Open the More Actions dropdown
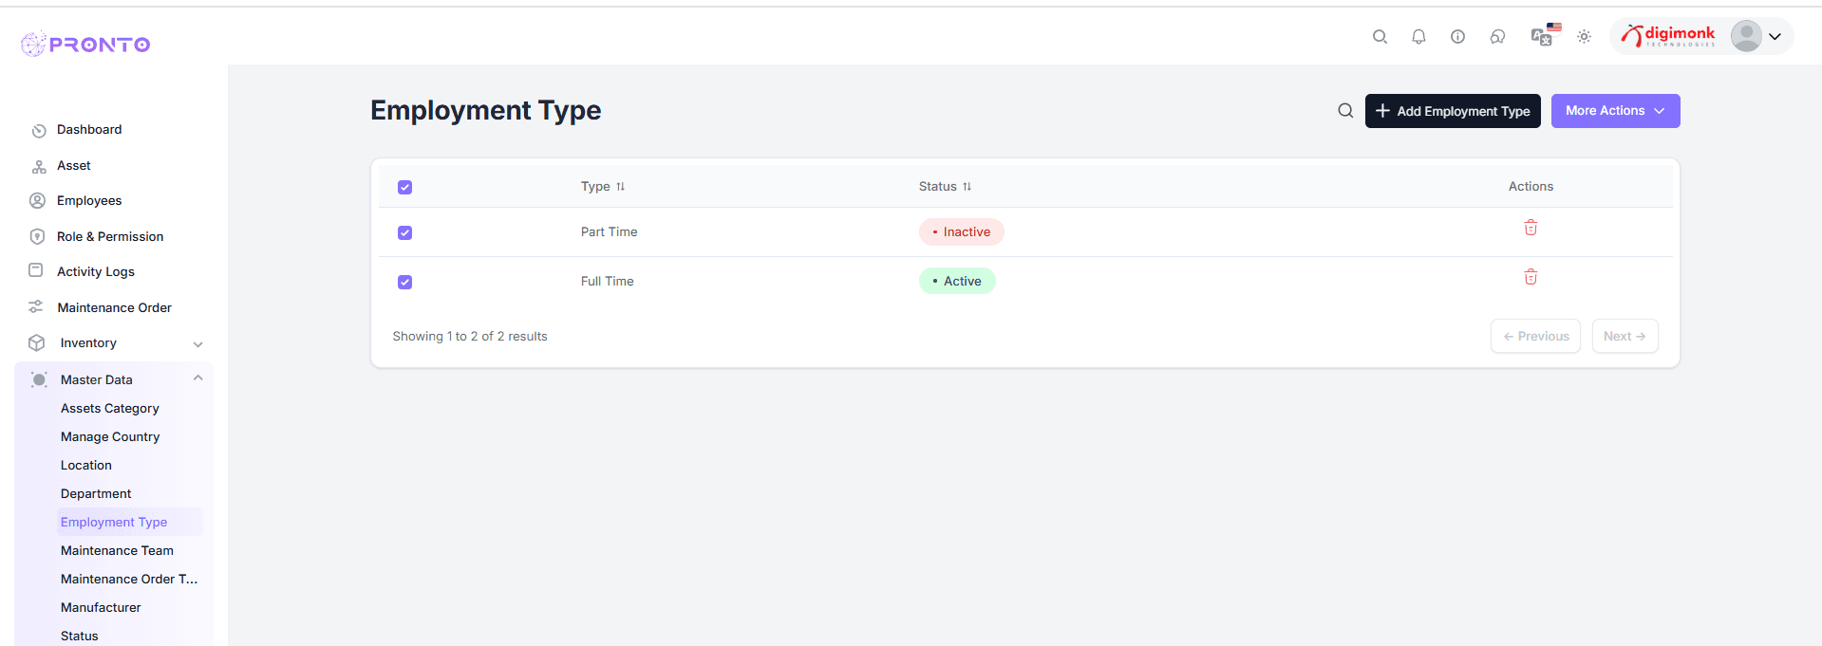 1615,111
